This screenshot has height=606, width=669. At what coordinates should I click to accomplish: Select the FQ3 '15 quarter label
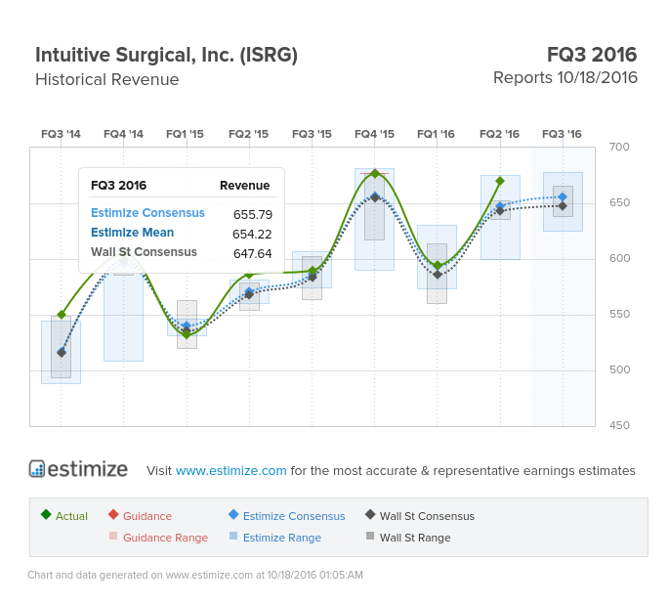tap(312, 134)
